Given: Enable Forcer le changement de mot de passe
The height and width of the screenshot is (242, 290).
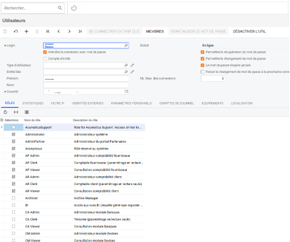Looking at the screenshot, I should point(203,72).
